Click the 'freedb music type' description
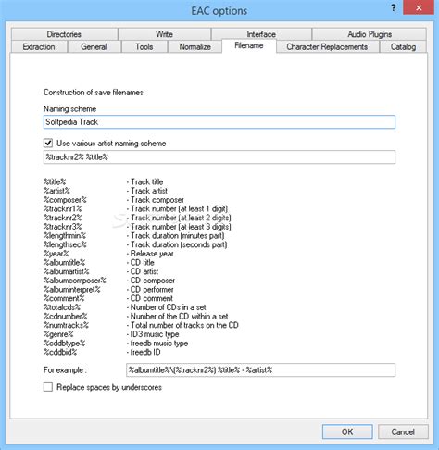This screenshot has height=450, width=439. point(157,343)
